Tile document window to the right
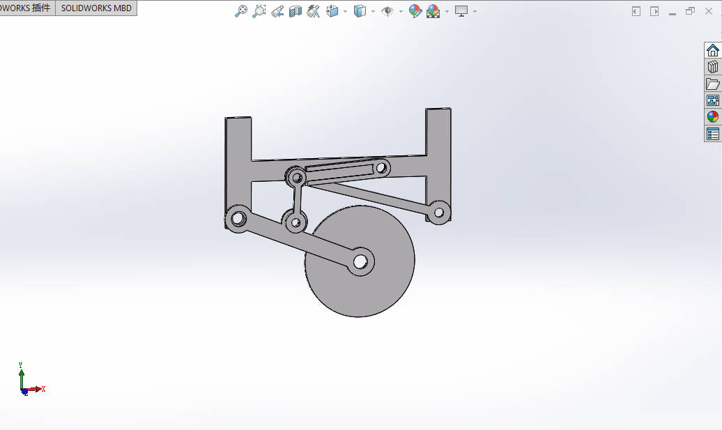 tap(654, 12)
